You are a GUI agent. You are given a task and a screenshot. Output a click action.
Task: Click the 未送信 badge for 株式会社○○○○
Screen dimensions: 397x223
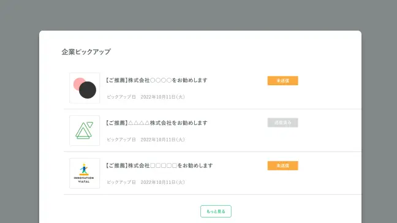(283, 81)
